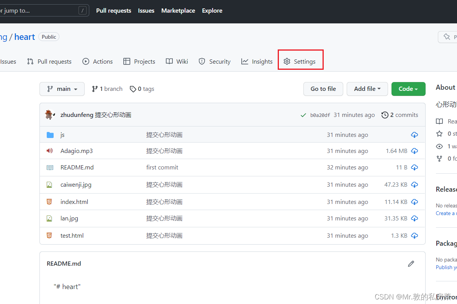
Task: Open Marketplace from the top bar
Action: tap(178, 10)
